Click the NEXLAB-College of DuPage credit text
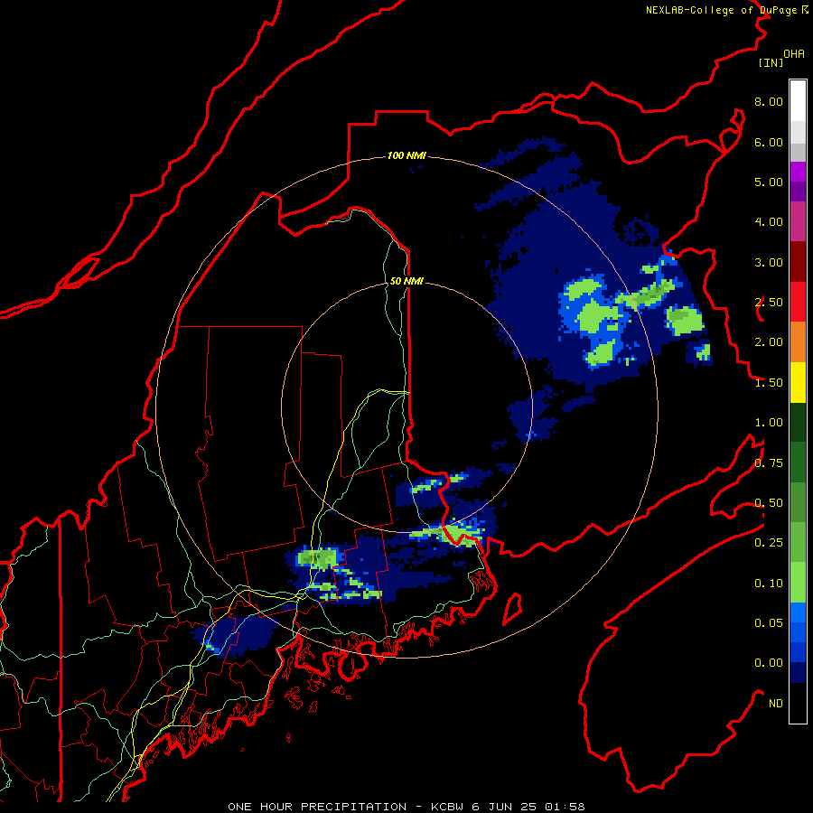Screen dimensions: 813x813 tap(727, 10)
